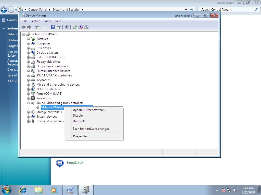Select the IDE ATA/ATAPI controllers item
Image resolution: width=261 pixels, height=195 pixels.
click(x=54, y=75)
